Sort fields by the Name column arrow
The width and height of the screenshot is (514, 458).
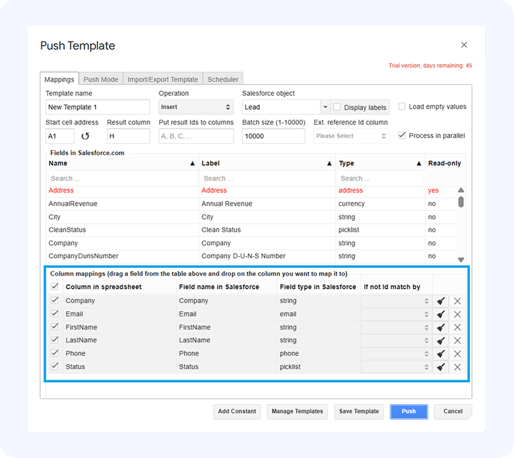click(x=192, y=164)
